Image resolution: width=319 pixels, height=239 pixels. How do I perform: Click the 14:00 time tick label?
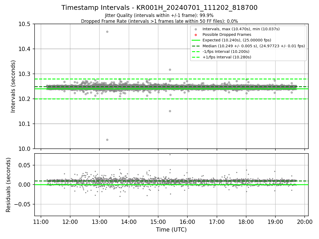point(129,222)
